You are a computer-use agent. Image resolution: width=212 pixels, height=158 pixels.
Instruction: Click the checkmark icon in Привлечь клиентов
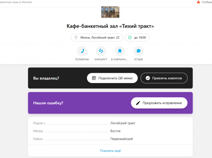(148, 78)
